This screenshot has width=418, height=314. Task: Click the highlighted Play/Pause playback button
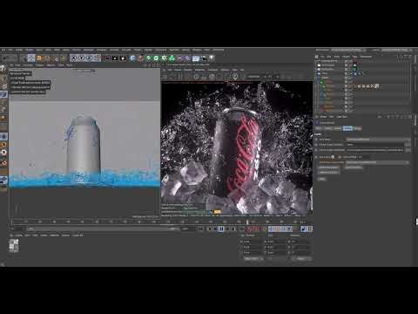(x=220, y=229)
